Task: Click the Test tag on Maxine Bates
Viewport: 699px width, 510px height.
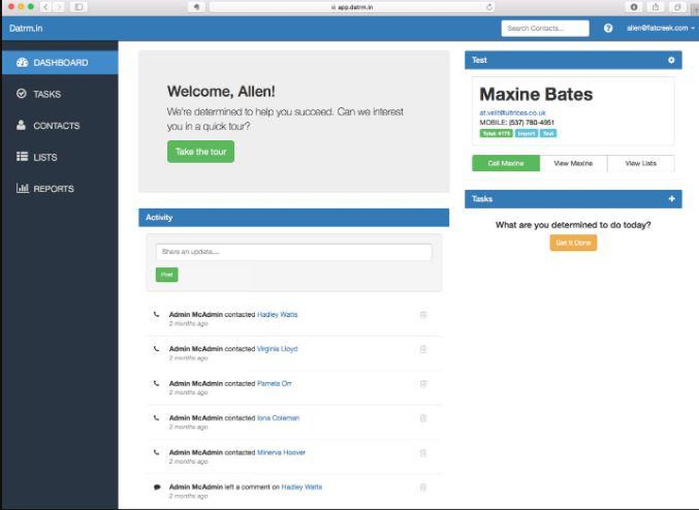Action: (x=548, y=134)
